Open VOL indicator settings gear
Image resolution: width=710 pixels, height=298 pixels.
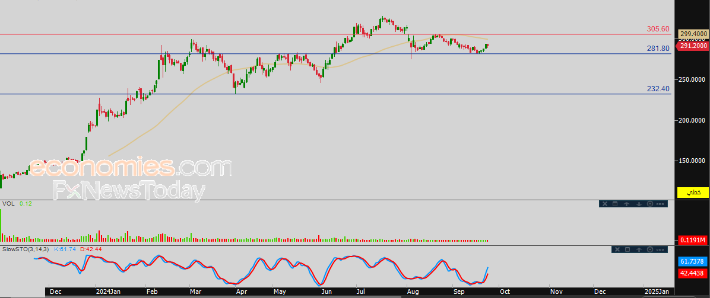[650, 204]
